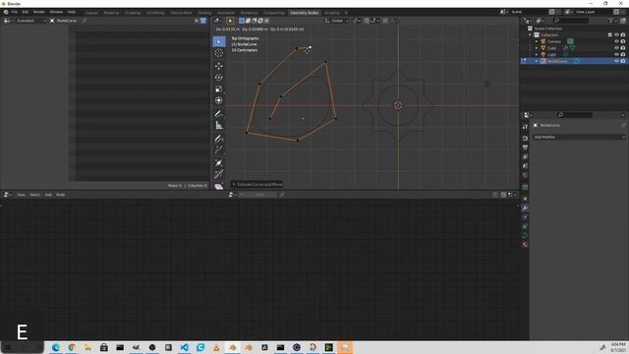The height and width of the screenshot is (354, 629).
Task: Select the curve Radius tool
Action: pyautogui.click(x=218, y=162)
